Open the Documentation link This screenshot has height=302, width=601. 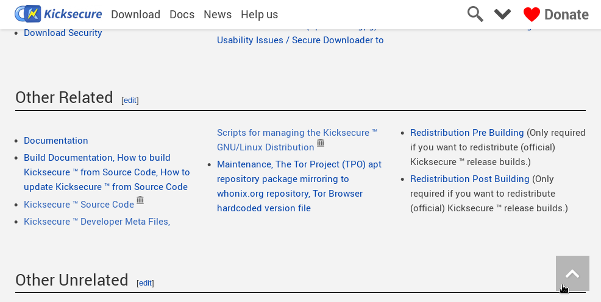coord(56,141)
